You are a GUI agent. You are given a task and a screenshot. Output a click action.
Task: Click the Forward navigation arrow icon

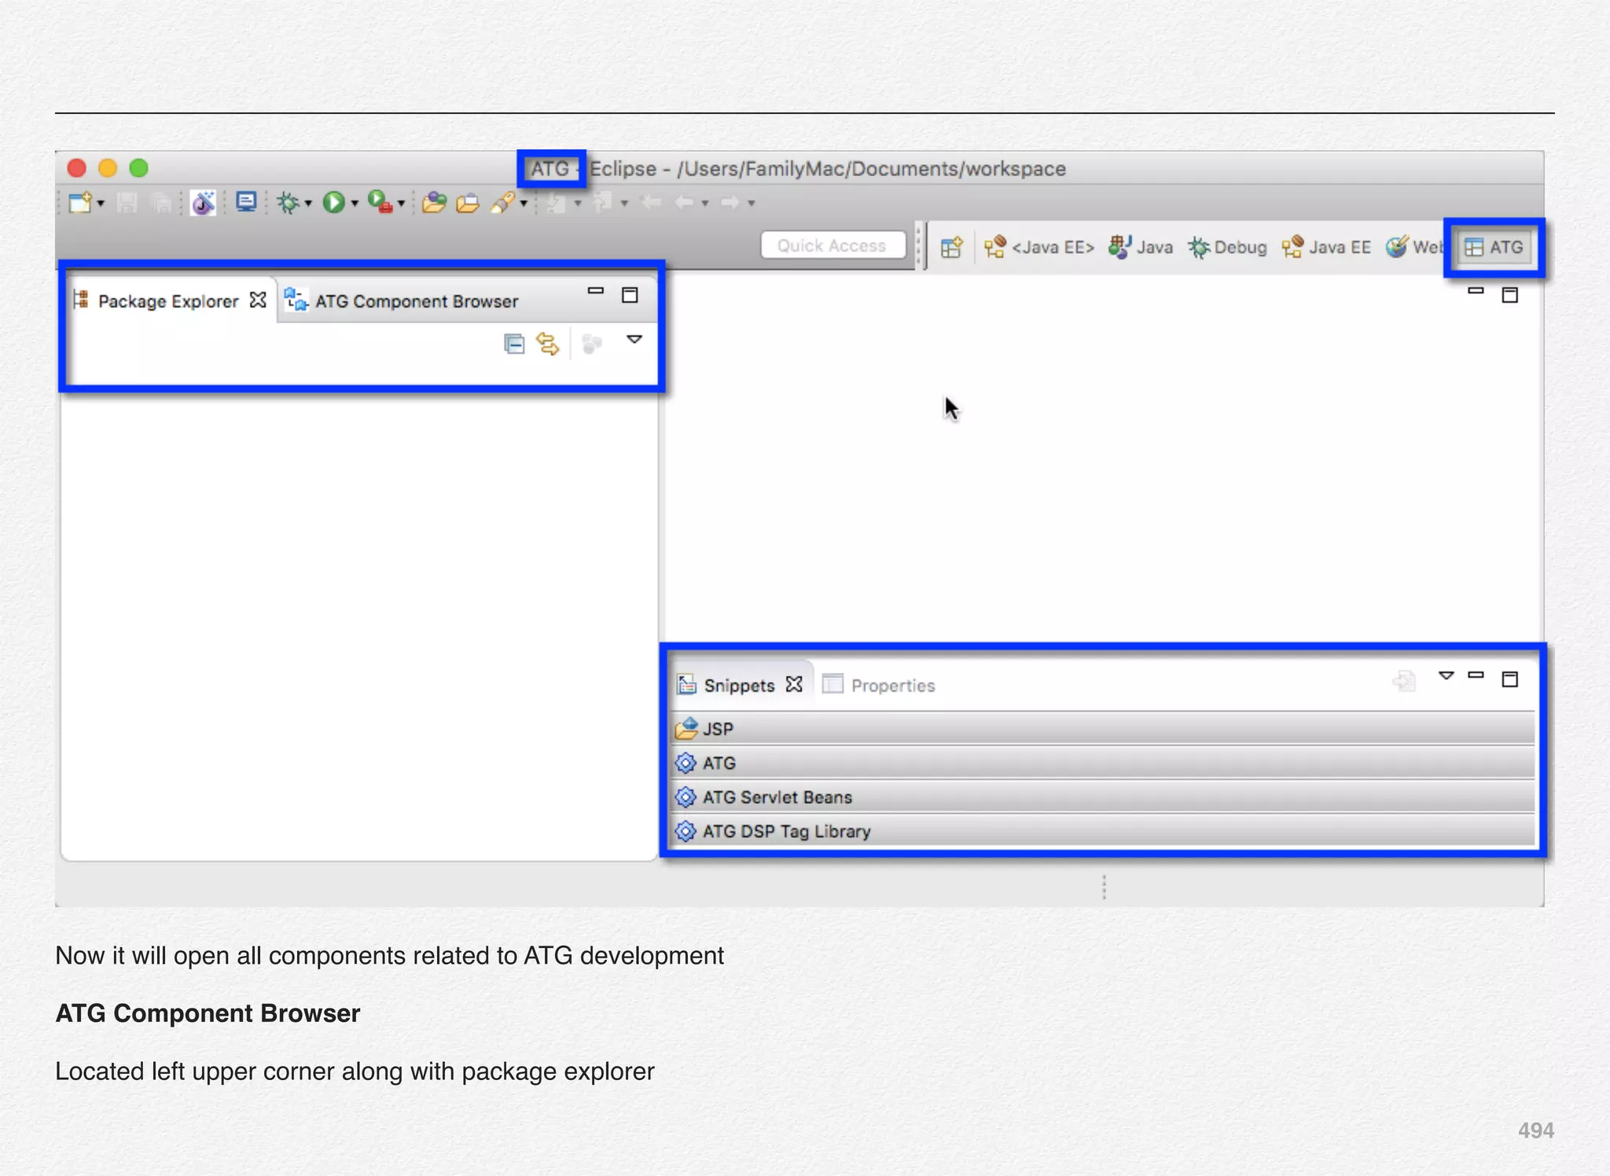730,203
